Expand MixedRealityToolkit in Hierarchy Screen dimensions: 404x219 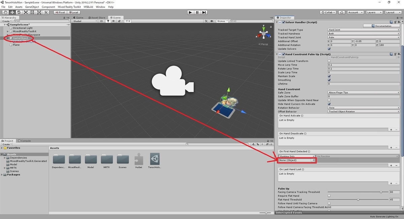click(7, 31)
